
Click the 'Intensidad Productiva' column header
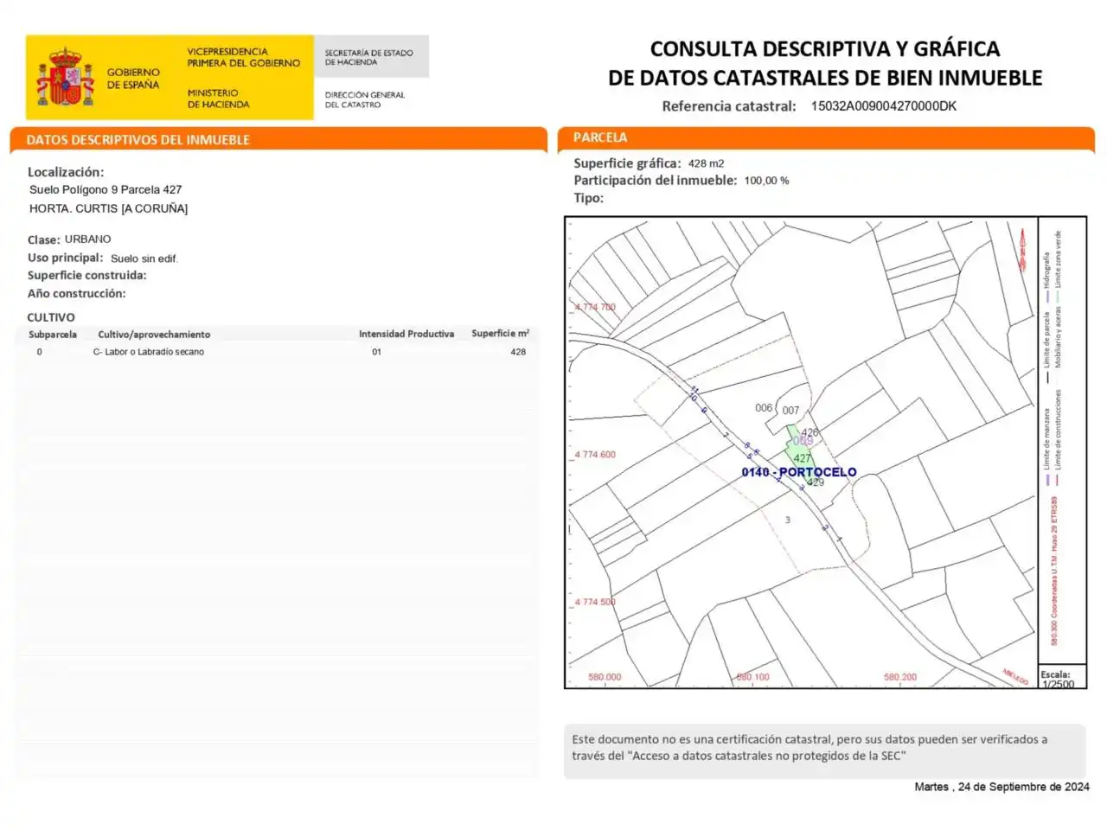tap(406, 334)
